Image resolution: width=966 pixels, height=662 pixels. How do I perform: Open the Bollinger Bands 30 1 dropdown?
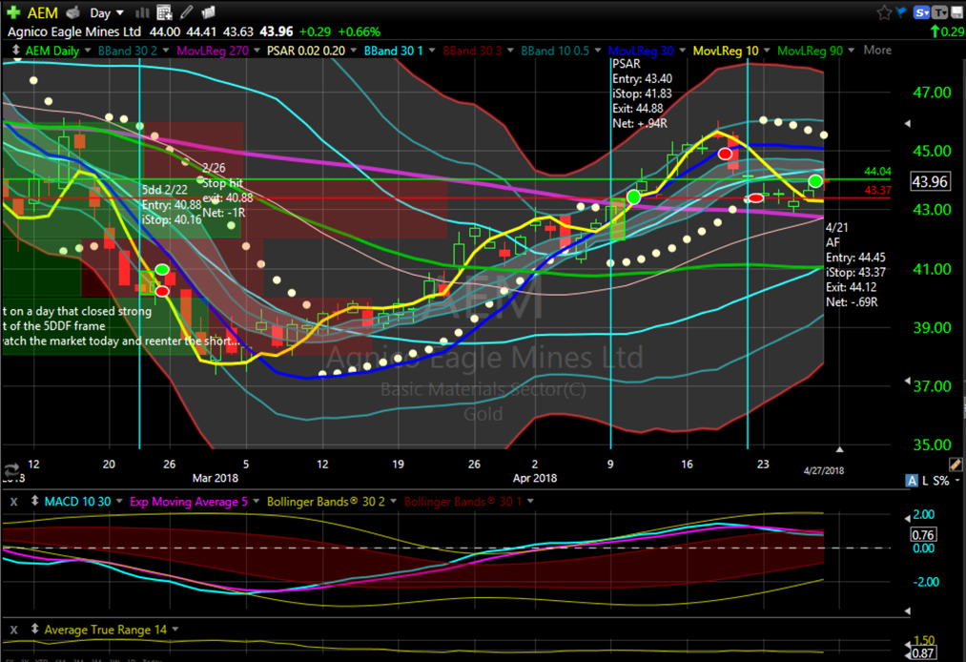point(530,502)
